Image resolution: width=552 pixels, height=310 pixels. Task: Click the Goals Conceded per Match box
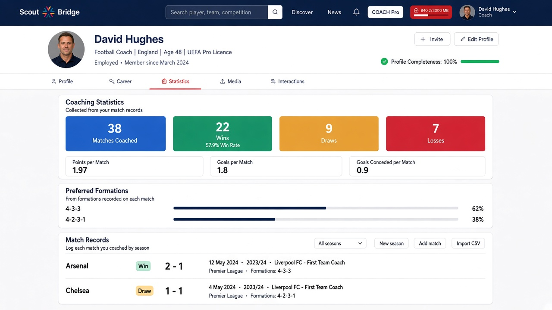click(417, 166)
